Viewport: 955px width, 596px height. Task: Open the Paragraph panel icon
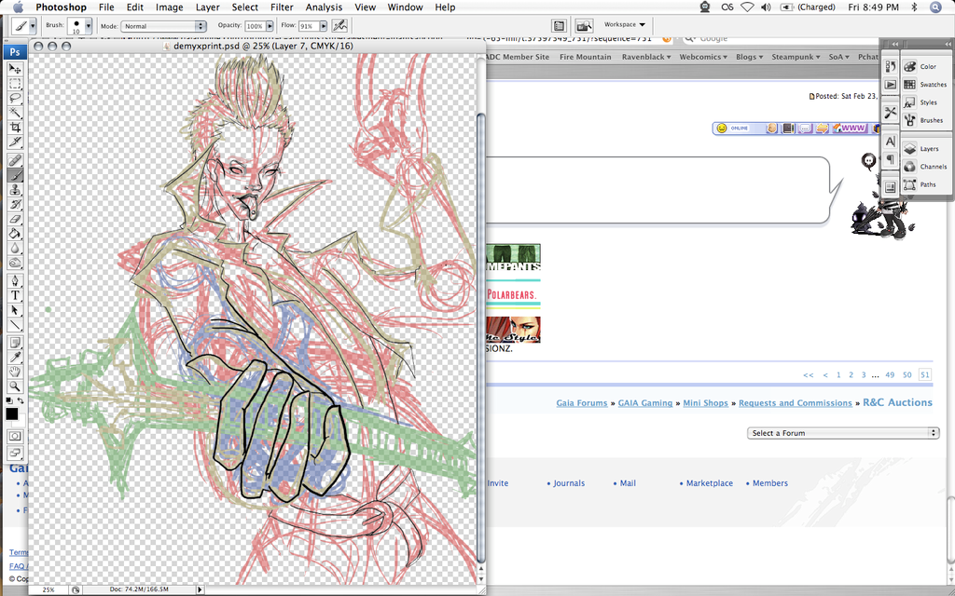pyautogui.click(x=891, y=159)
